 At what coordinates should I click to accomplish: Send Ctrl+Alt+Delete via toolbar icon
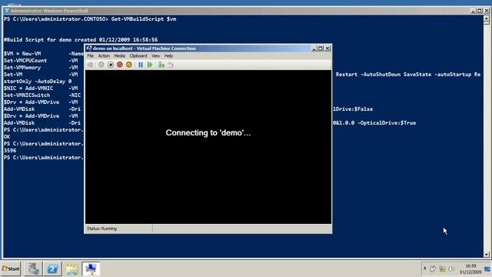point(91,65)
